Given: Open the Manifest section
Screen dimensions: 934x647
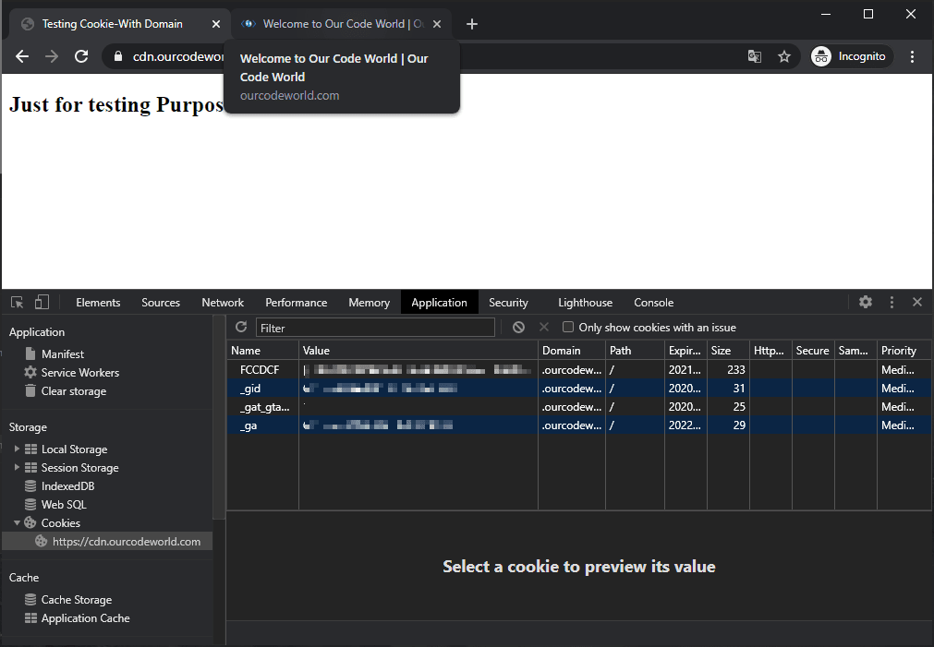Looking at the screenshot, I should click(62, 353).
